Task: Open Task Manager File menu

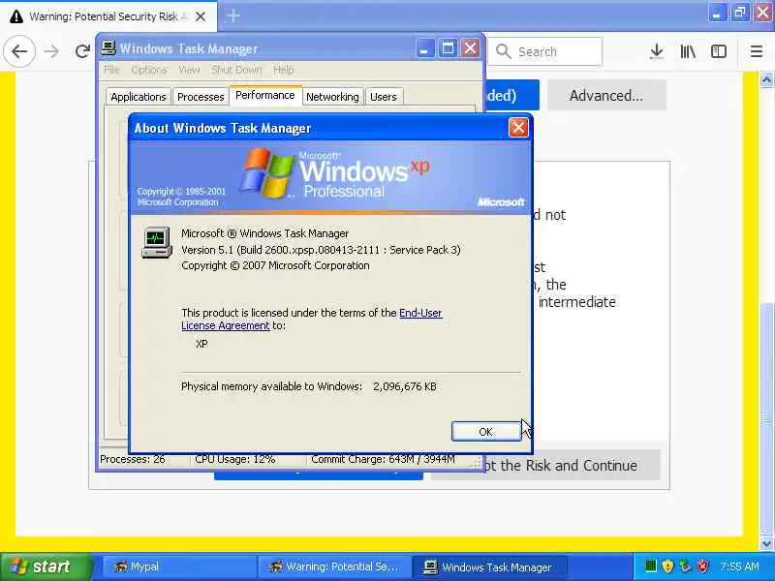Action: click(x=111, y=70)
